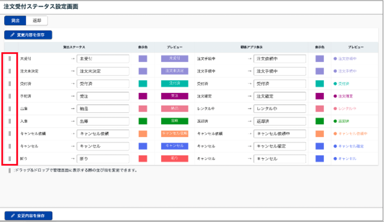
Task: Open the teal 貸出ステータス color swatch for 受付済
Action: click(143, 84)
